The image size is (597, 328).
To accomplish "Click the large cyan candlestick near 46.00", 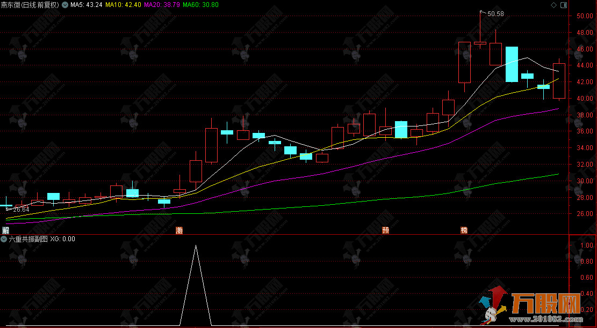I will [x=512, y=64].
